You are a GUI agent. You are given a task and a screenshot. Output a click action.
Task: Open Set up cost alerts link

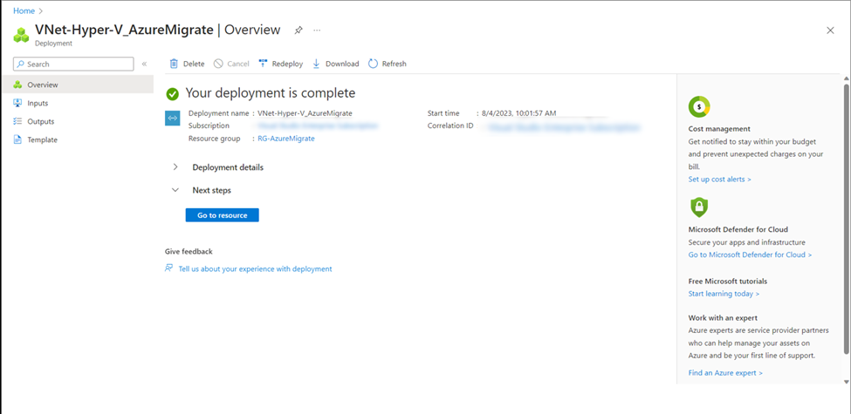720,180
